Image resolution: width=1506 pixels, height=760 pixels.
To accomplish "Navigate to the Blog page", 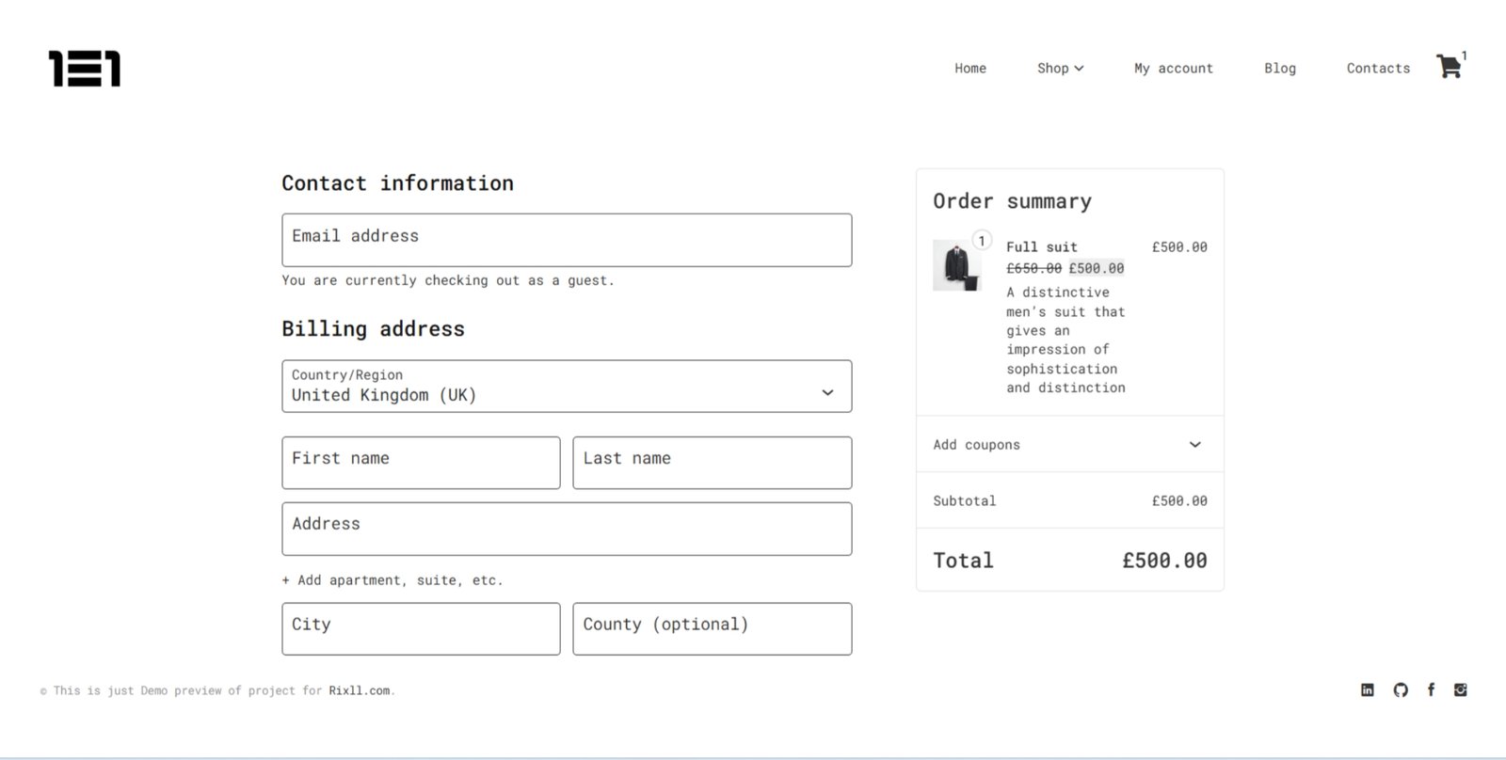I will coord(1279,69).
